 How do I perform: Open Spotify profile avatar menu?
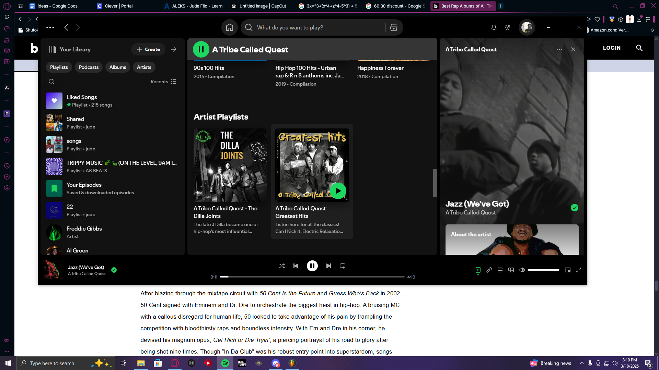tap(527, 27)
